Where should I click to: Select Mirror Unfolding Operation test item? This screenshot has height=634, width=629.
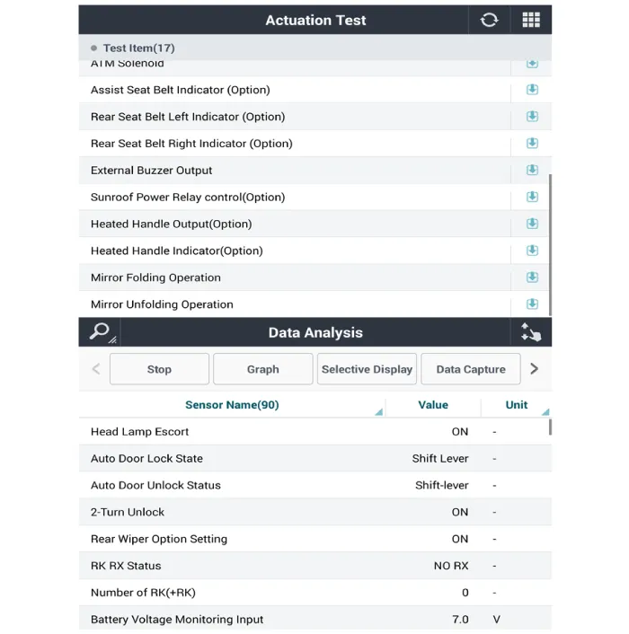pyautogui.click(x=162, y=304)
